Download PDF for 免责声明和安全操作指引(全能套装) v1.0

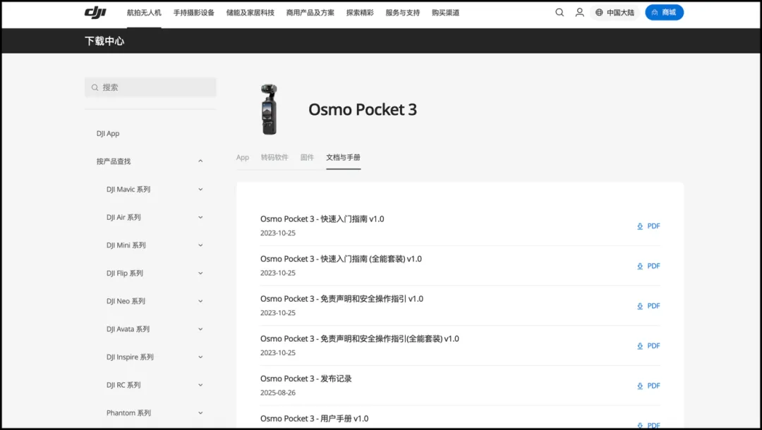[x=648, y=345]
